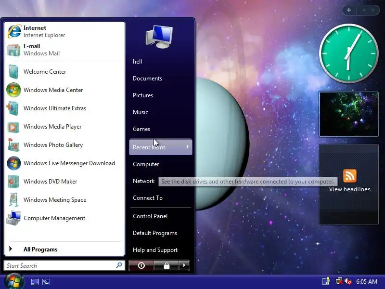Click the sidebar previous-page arrow
Image resolution: width=385 pixels, height=289 pixels.
click(x=364, y=10)
